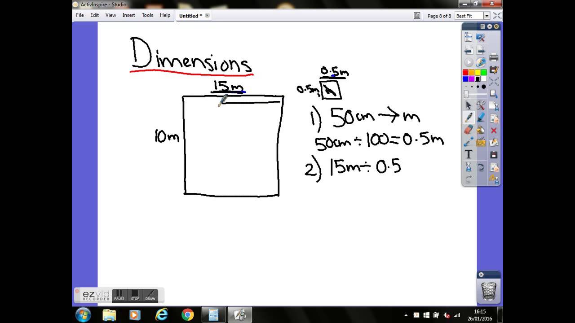Click the Undo arrow in toolbox
This screenshot has width=575, height=323.
coord(481,167)
